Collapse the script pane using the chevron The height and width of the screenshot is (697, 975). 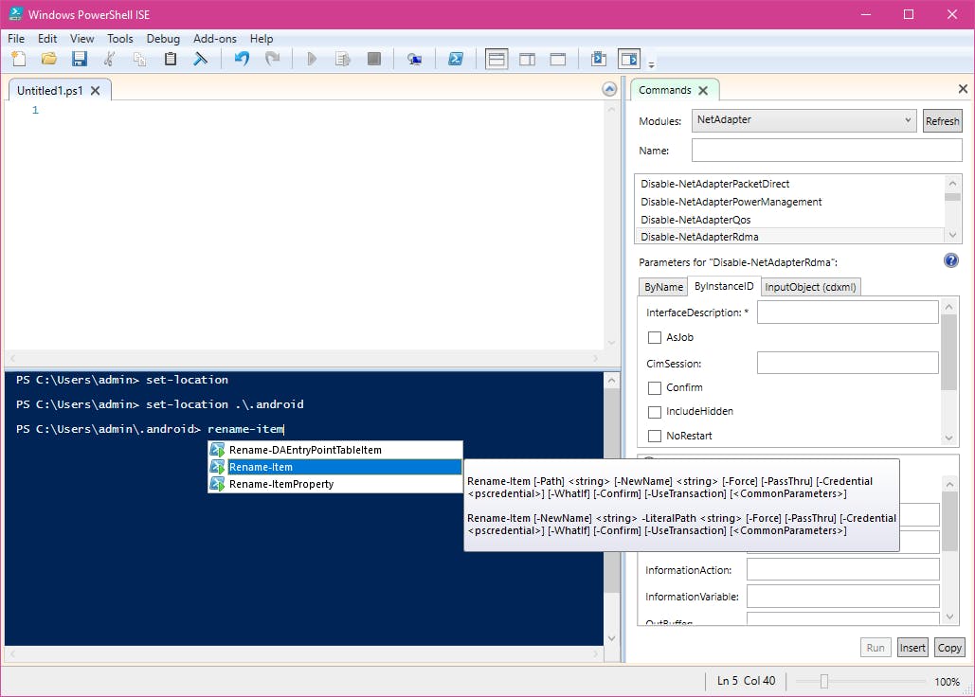(x=609, y=89)
